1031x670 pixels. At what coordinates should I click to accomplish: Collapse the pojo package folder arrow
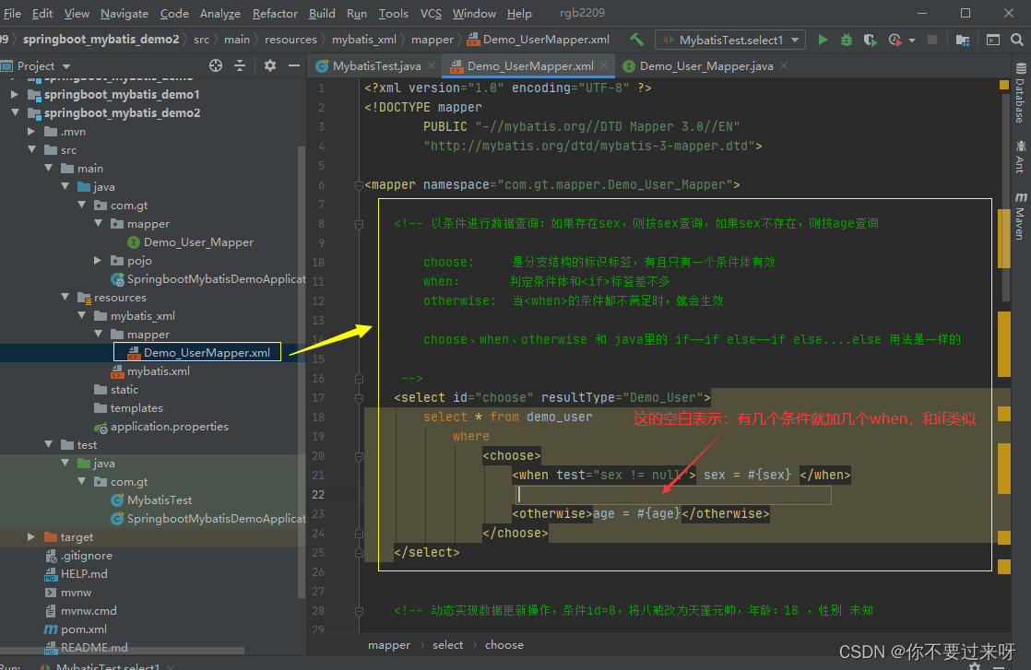pos(99,261)
